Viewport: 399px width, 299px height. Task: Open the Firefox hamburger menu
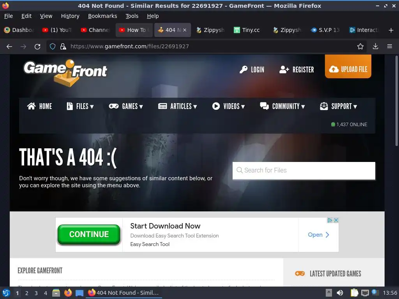coord(389,46)
